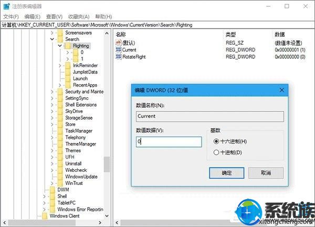The image size is (315, 227).
Task: Expand the 0 subkey under Flighting
Action: click(x=68, y=52)
